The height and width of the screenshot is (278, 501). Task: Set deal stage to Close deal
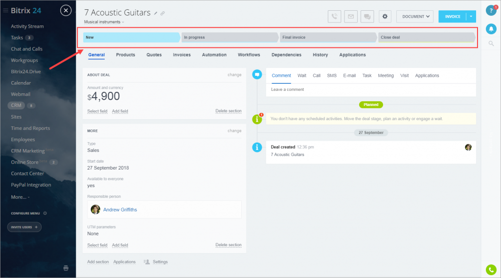[427, 37]
